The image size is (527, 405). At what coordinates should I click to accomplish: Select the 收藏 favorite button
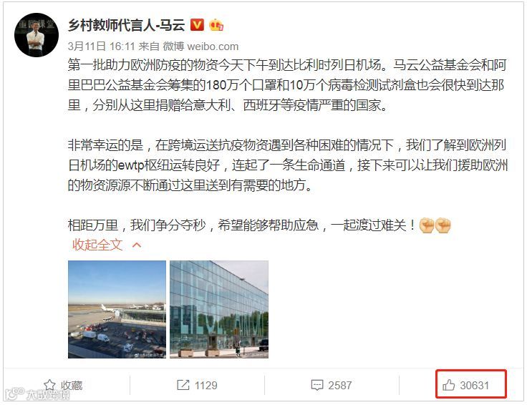pyautogui.click(x=63, y=385)
